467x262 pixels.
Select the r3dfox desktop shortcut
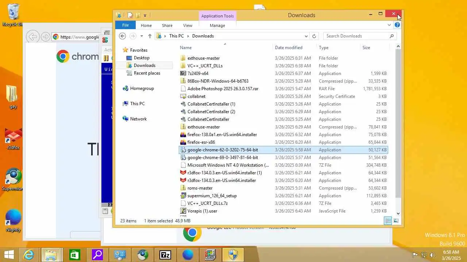pos(13,139)
